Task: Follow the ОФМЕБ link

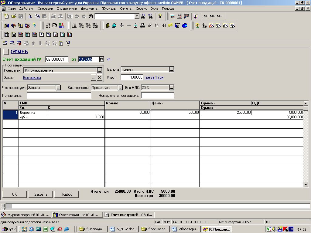Action: (x=19, y=52)
